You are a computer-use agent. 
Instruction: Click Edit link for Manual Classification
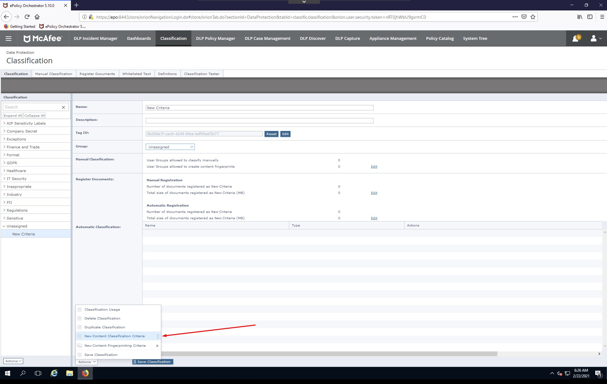374,167
